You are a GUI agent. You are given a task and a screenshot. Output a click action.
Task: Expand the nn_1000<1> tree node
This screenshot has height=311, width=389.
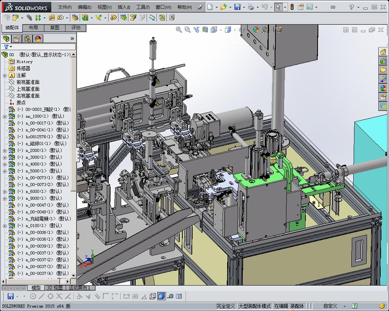[x=5, y=116]
